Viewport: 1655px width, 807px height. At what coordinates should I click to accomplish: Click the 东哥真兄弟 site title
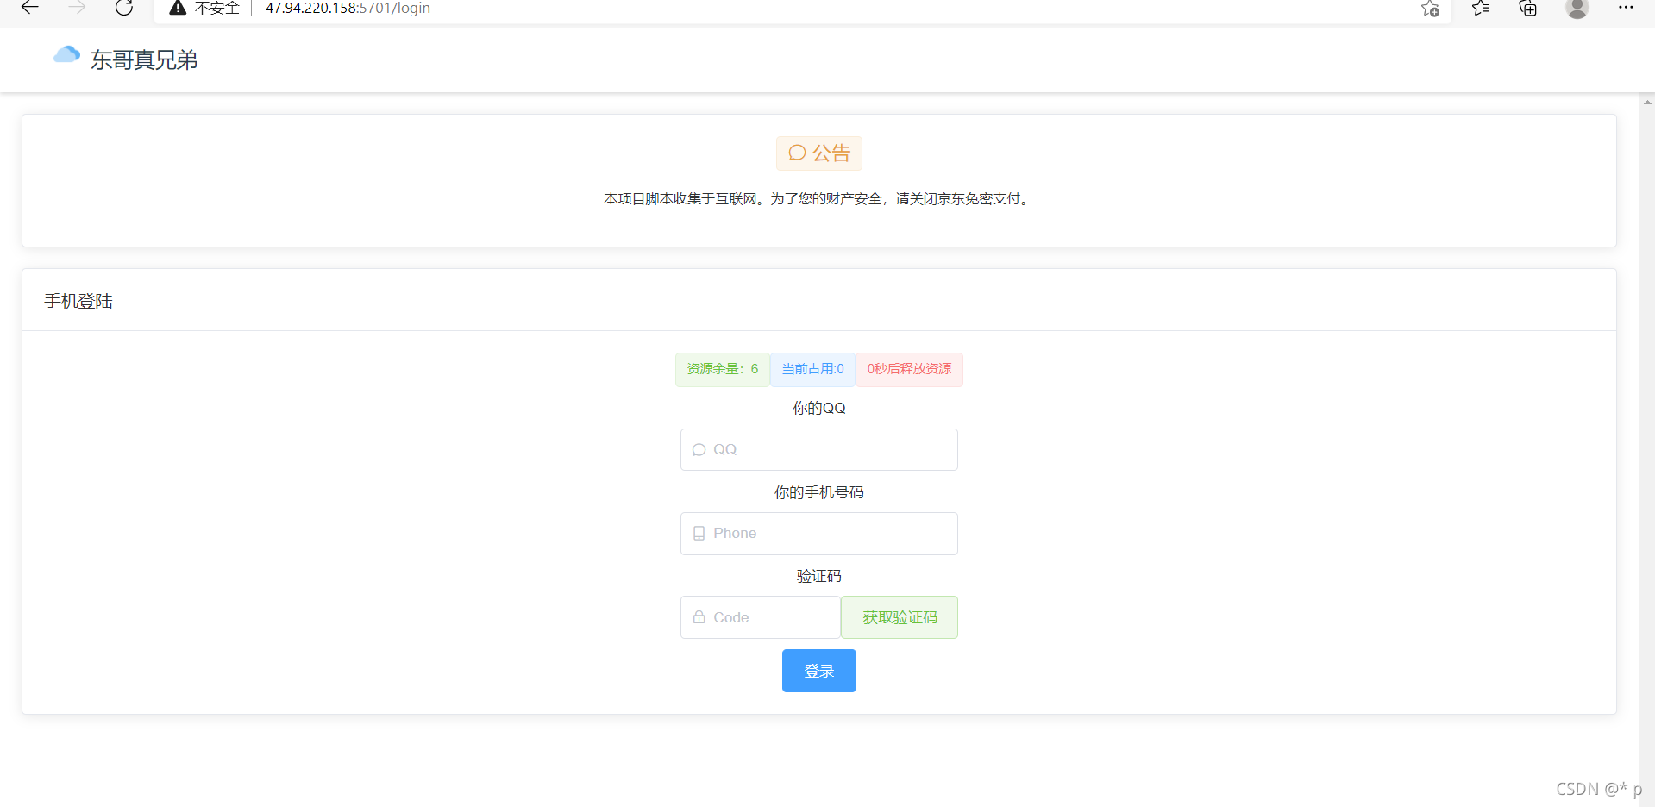pos(144,59)
